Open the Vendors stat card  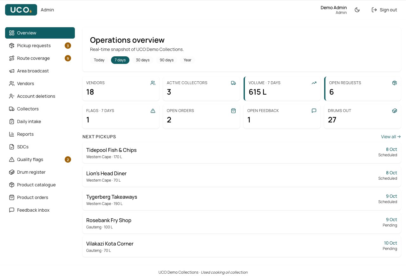coord(121,89)
